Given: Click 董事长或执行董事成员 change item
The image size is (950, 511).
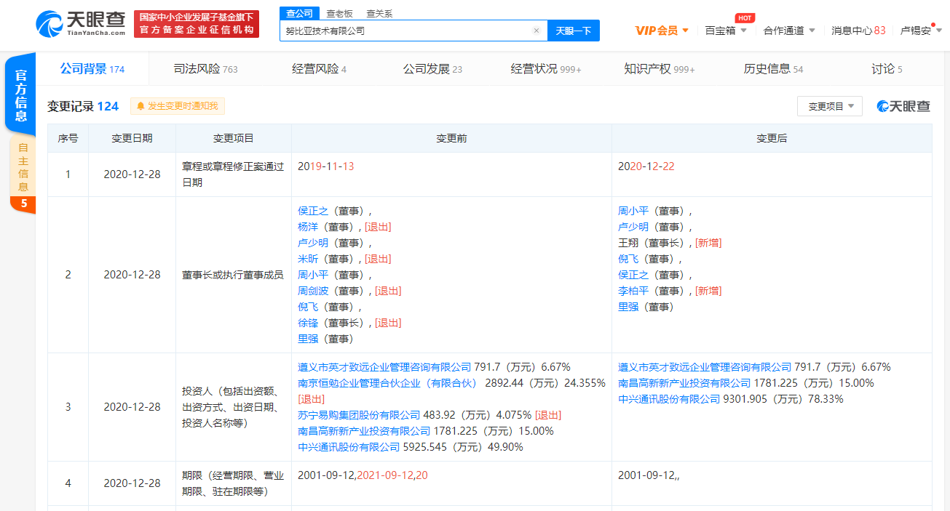Looking at the screenshot, I should 233,275.
